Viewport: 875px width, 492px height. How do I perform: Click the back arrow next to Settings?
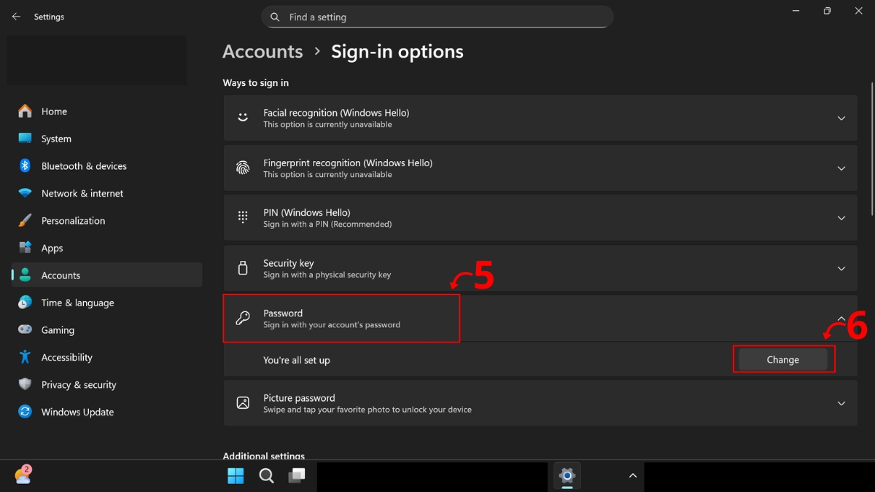coord(16,16)
